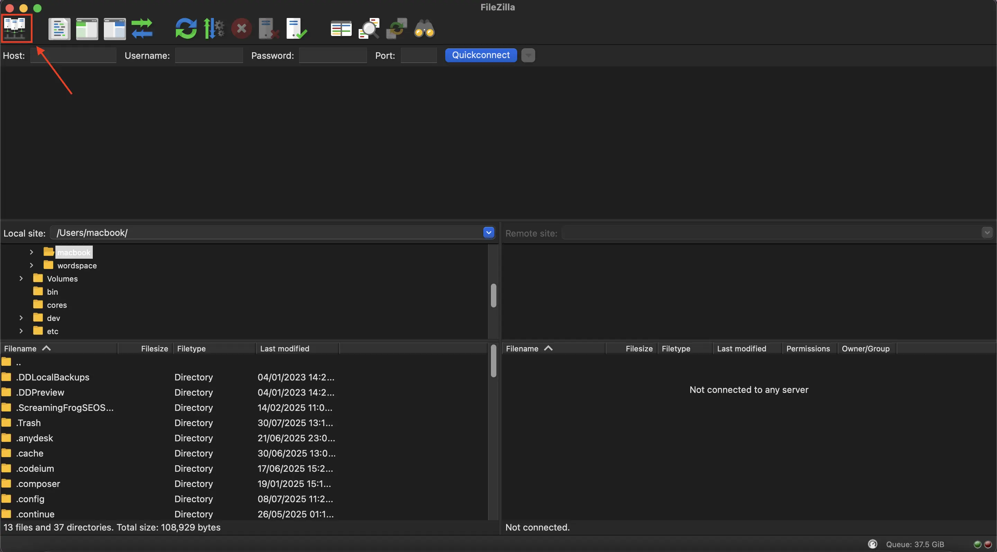Click the Port input field

click(x=419, y=55)
